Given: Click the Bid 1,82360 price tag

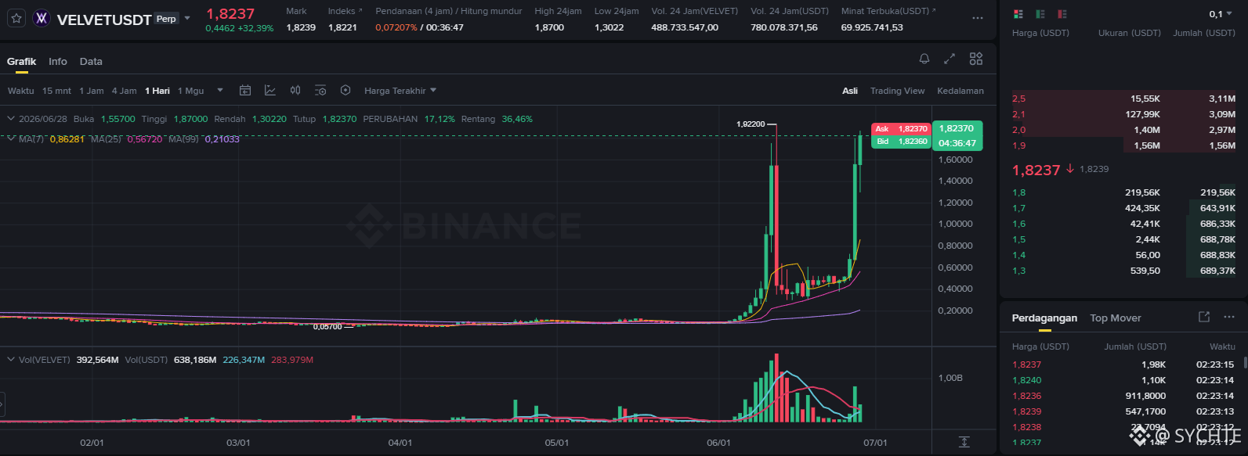Looking at the screenshot, I should 901,142.
